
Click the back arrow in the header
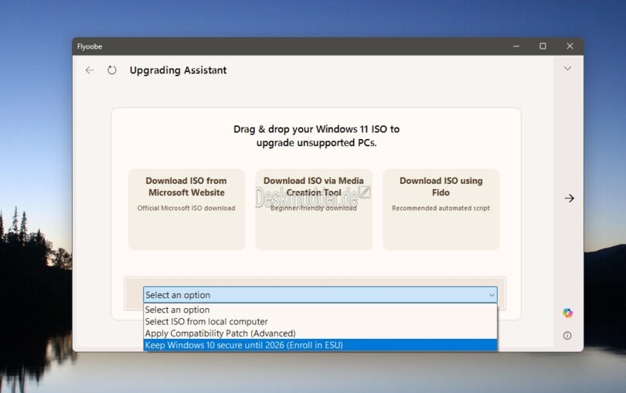(x=90, y=70)
